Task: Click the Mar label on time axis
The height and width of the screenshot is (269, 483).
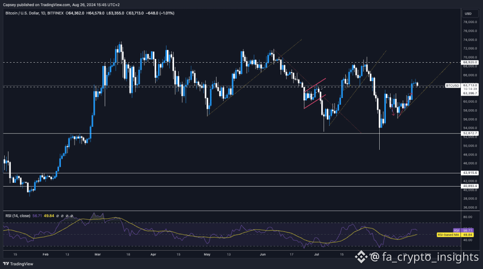Action: click(98, 254)
